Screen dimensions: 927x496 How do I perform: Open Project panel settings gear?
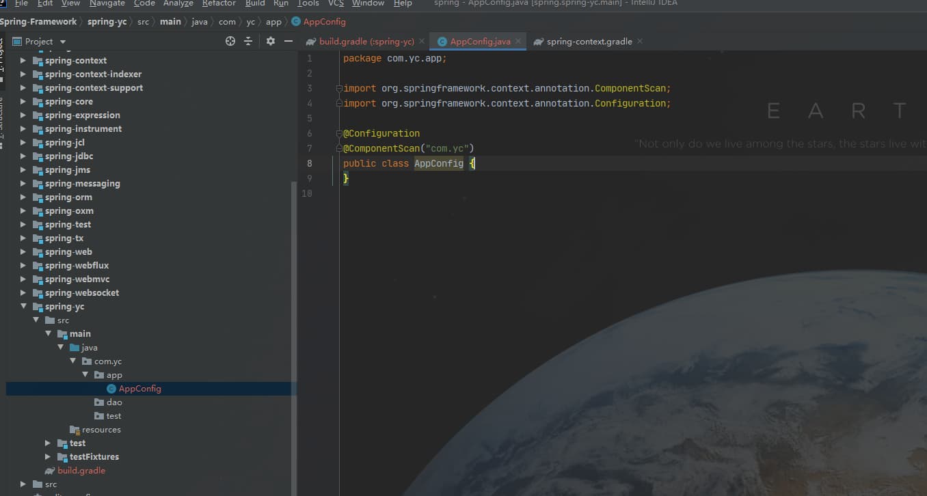point(271,41)
